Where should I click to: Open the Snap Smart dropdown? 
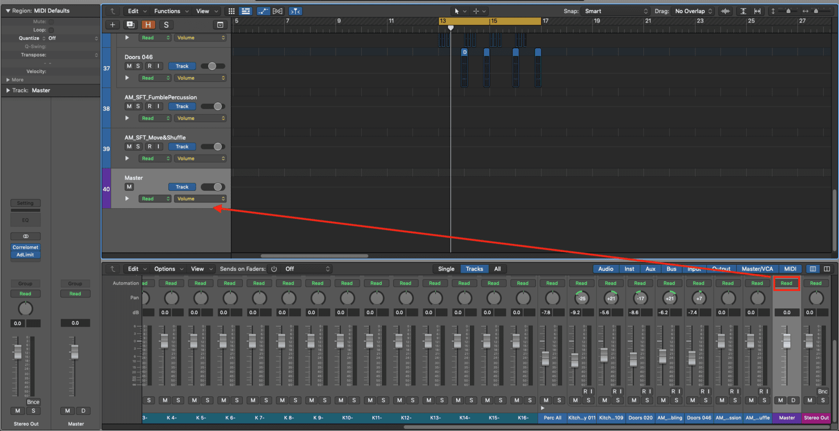click(616, 11)
